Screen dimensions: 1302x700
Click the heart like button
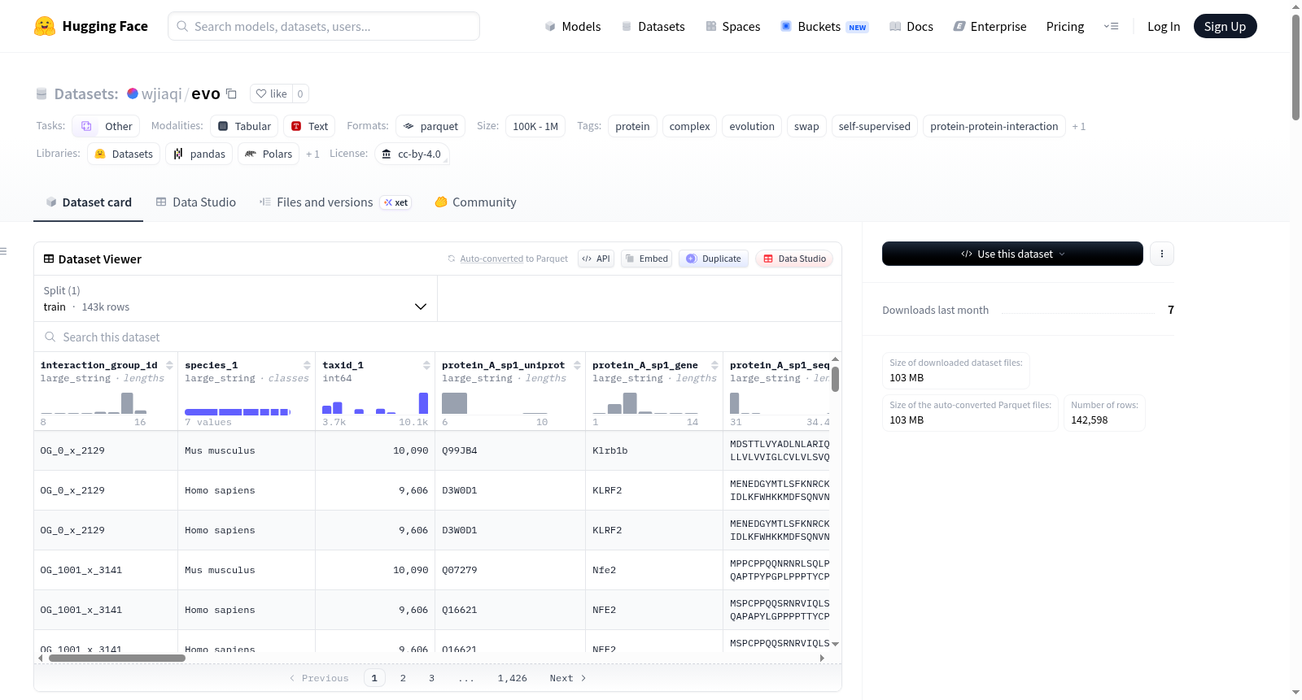pos(272,93)
